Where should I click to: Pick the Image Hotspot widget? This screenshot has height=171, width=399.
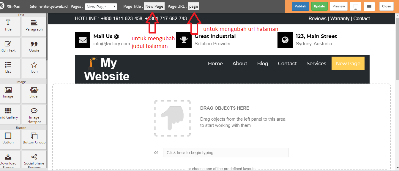(x=34, y=115)
